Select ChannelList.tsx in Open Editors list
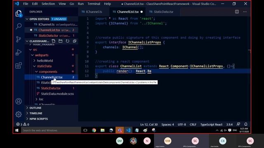 tap(51, 30)
